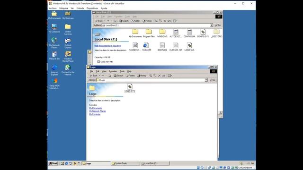This screenshot has width=303, height=170.
Task: Click Logo taskbar button
Action: pos(96,163)
